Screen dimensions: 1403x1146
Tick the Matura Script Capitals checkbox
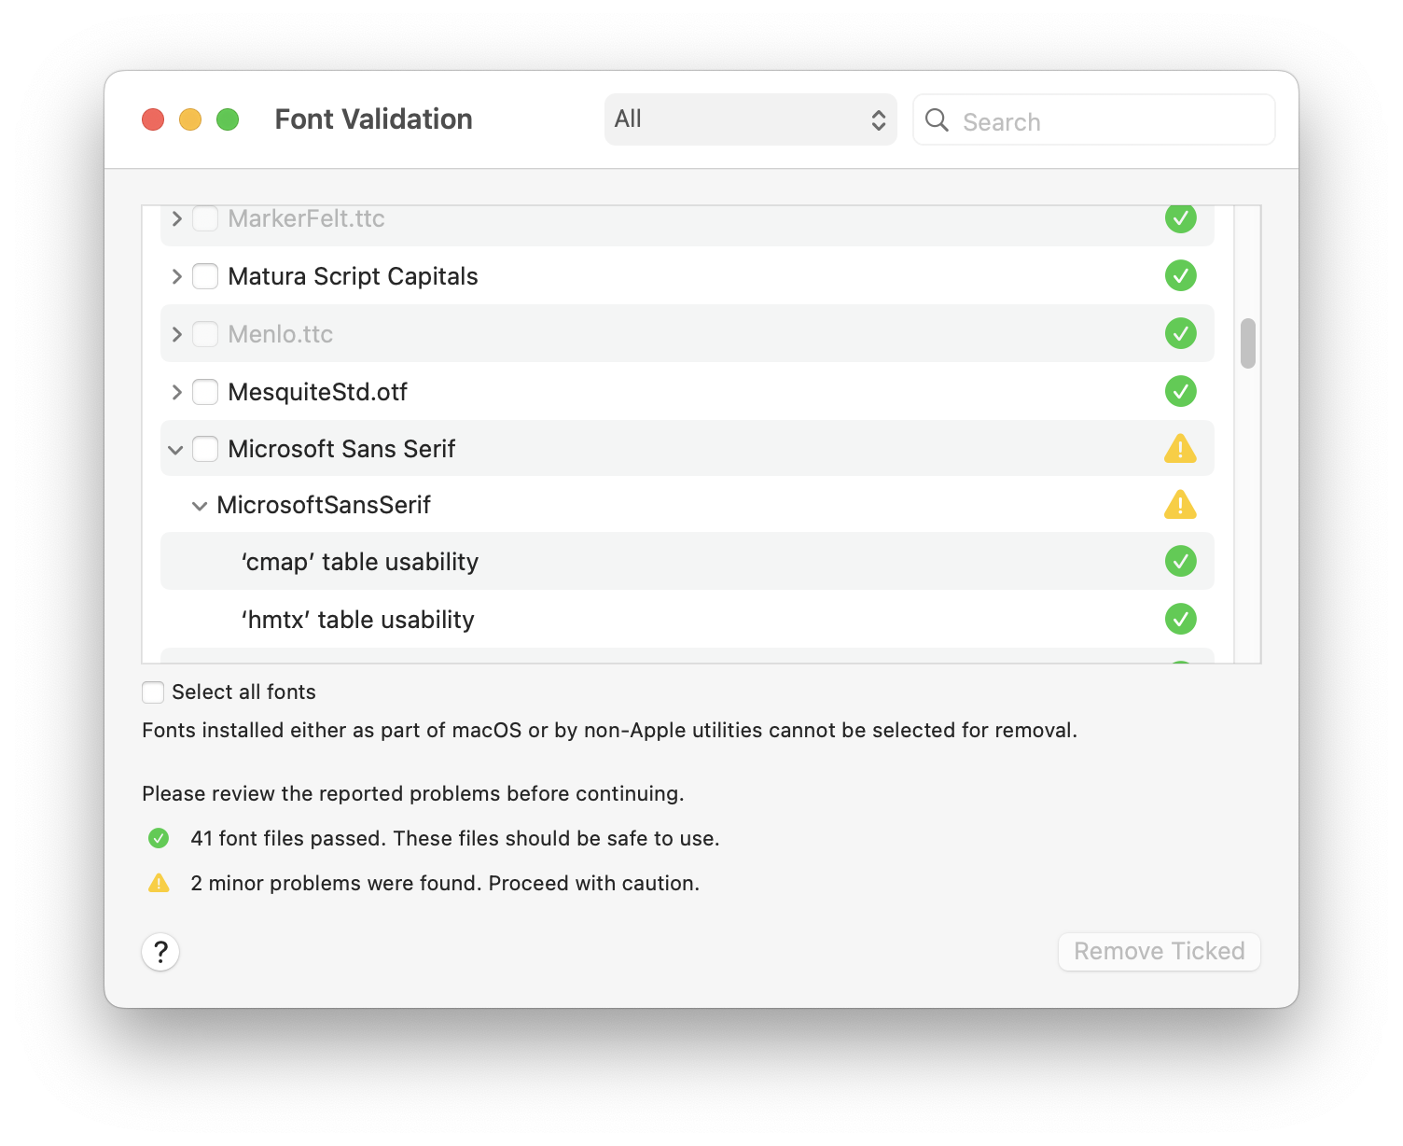pos(205,276)
